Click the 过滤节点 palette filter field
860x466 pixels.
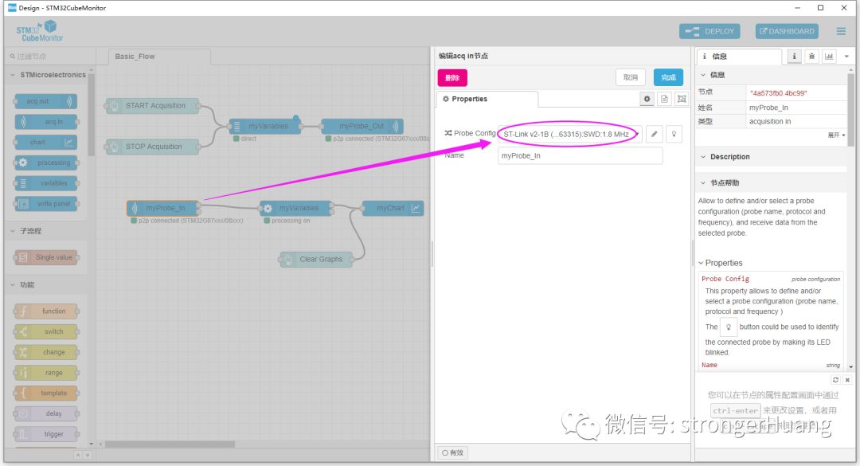tap(49, 57)
